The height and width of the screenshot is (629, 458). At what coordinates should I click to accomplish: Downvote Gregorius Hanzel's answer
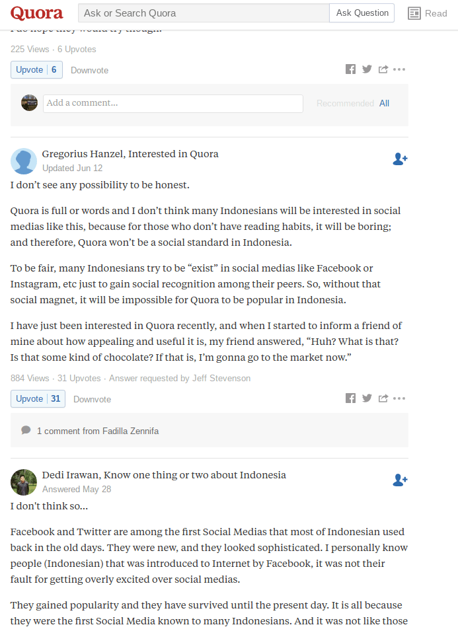point(92,399)
